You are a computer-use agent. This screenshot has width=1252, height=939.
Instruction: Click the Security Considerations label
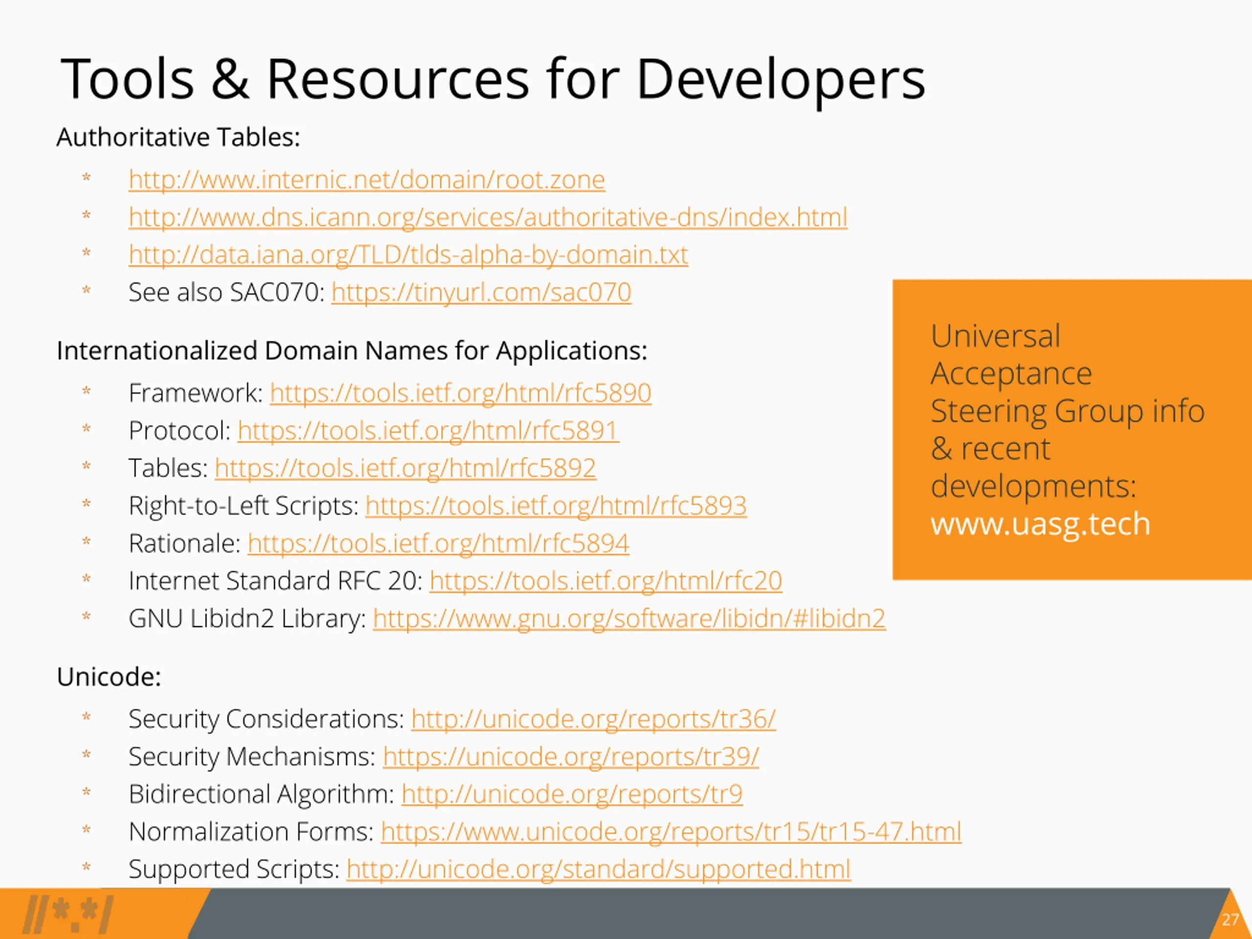[266, 719]
